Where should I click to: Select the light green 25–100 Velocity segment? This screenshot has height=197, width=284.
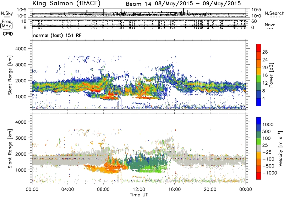point(259,142)
